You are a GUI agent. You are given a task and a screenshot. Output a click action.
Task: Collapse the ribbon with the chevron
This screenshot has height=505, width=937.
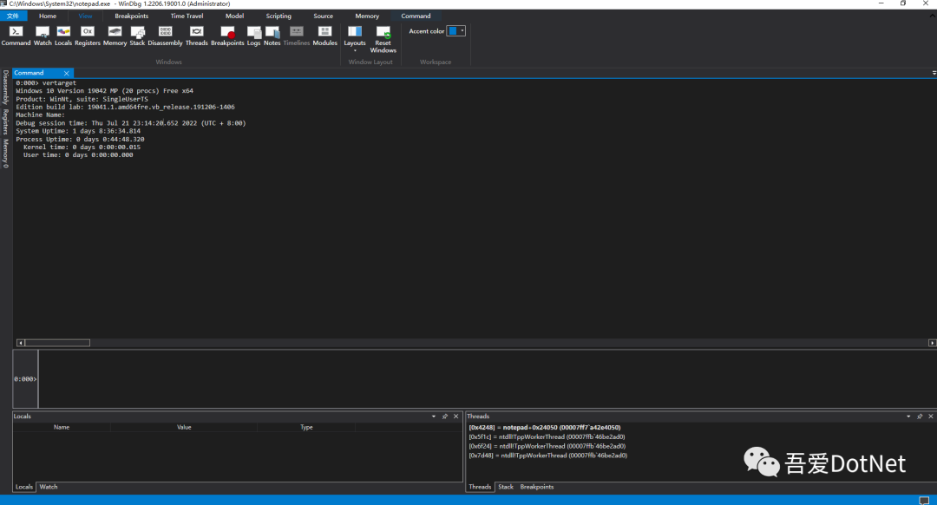point(933,16)
